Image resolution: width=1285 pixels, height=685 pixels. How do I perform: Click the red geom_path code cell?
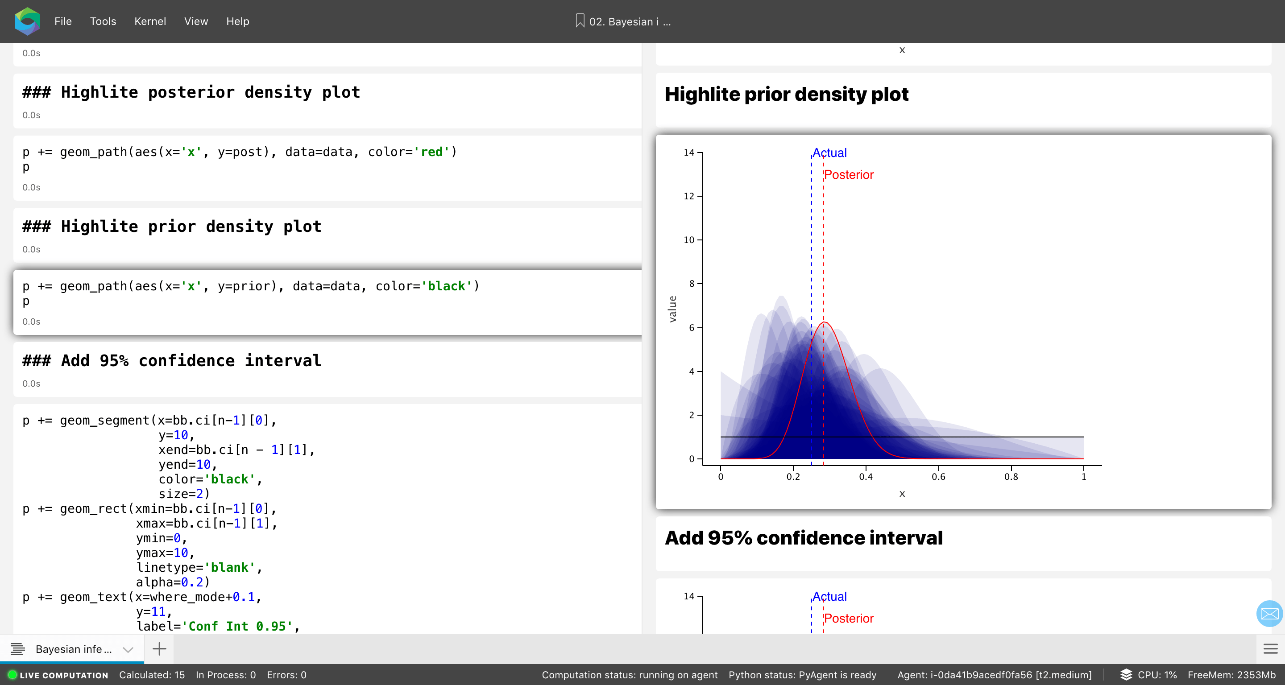327,169
